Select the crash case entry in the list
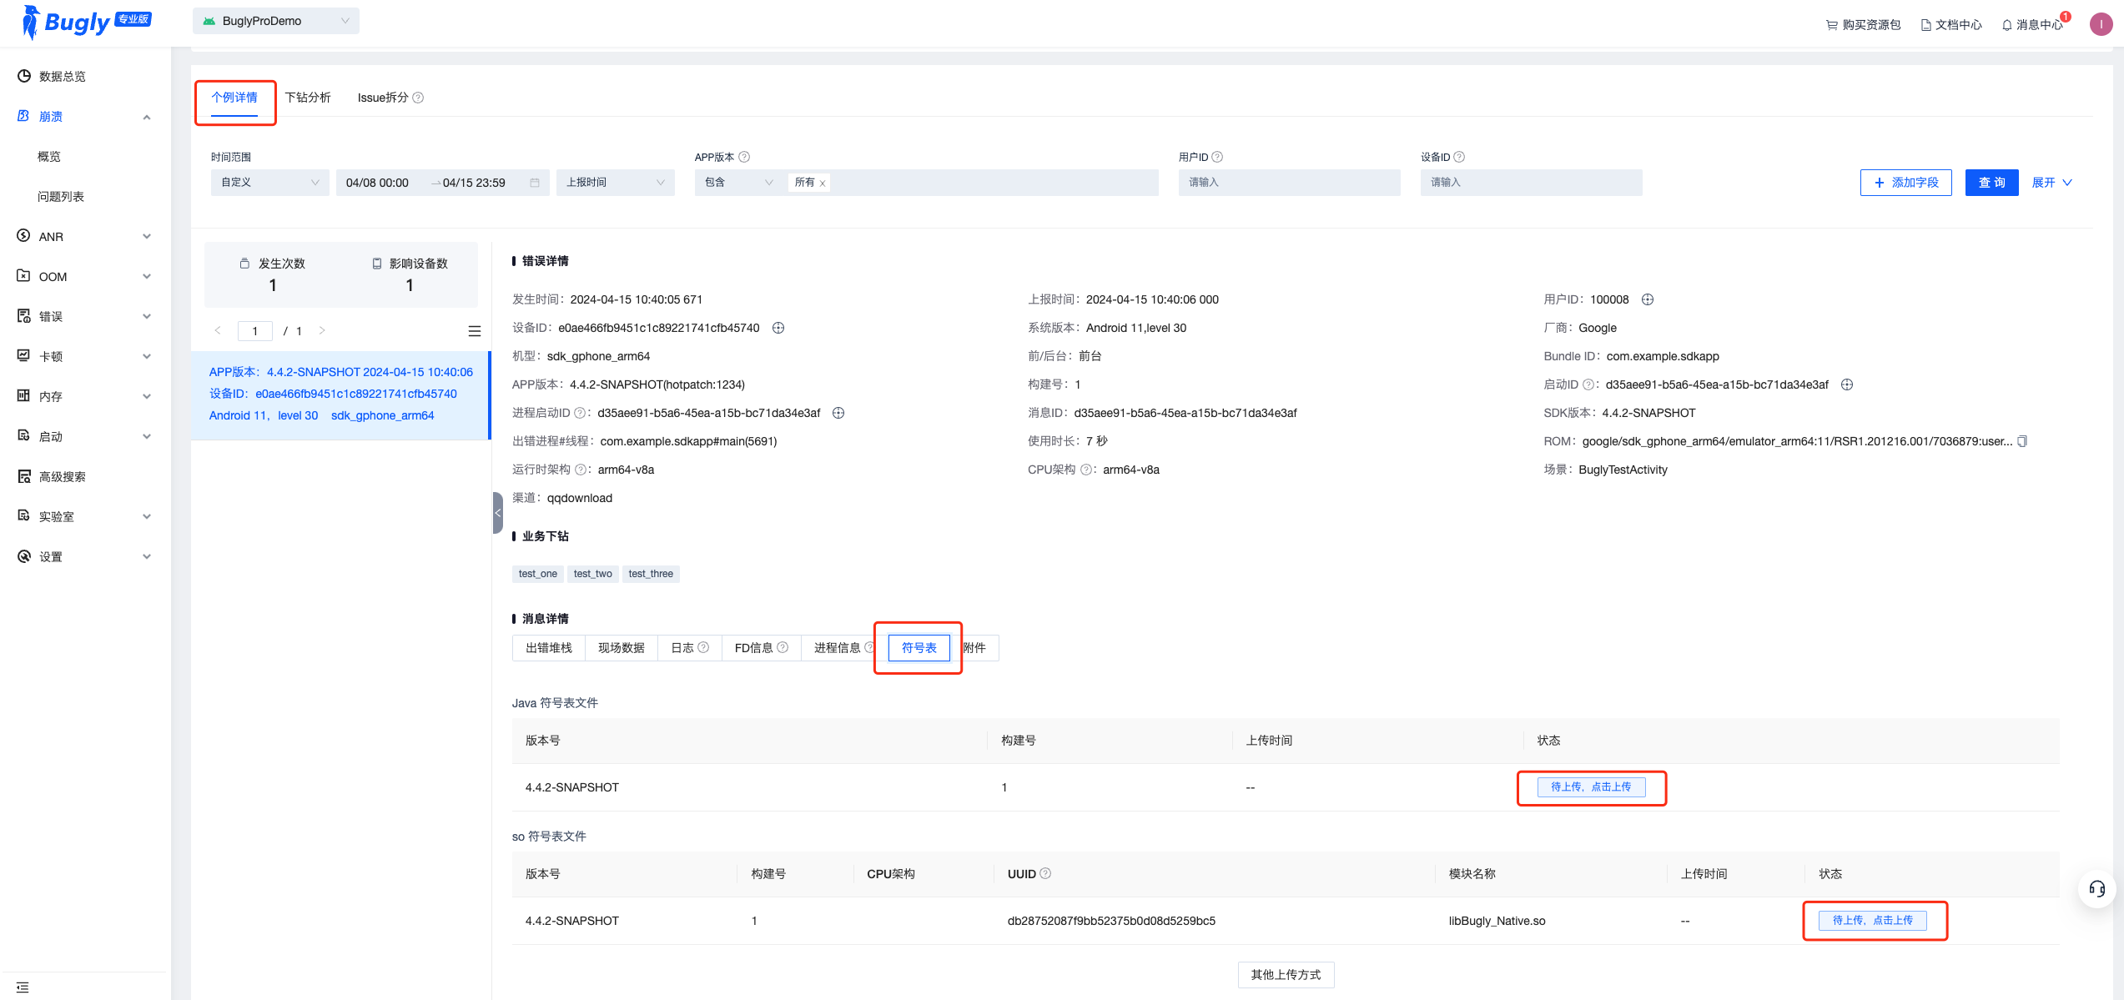 click(x=340, y=394)
